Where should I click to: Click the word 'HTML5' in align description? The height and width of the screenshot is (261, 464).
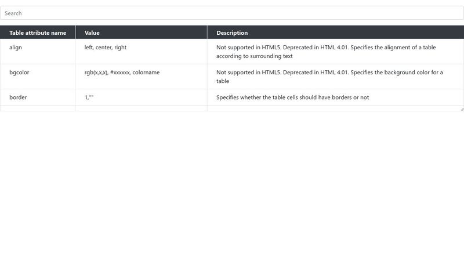point(271,48)
